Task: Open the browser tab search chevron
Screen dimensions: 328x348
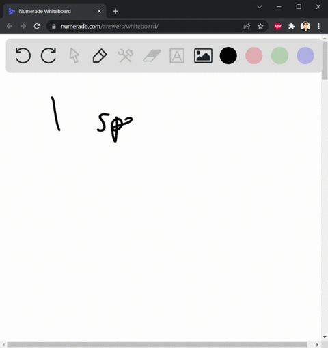Action: [x=260, y=7]
